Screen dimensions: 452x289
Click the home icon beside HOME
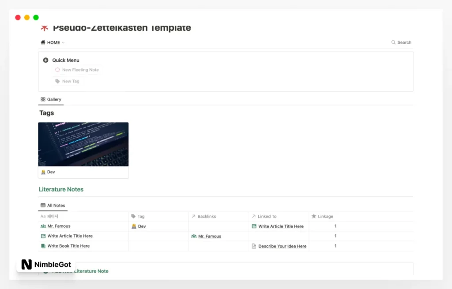[43, 43]
